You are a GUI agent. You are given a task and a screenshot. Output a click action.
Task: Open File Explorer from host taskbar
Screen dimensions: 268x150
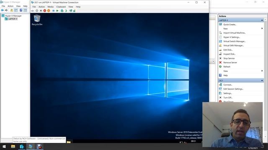pyautogui.click(x=13, y=147)
